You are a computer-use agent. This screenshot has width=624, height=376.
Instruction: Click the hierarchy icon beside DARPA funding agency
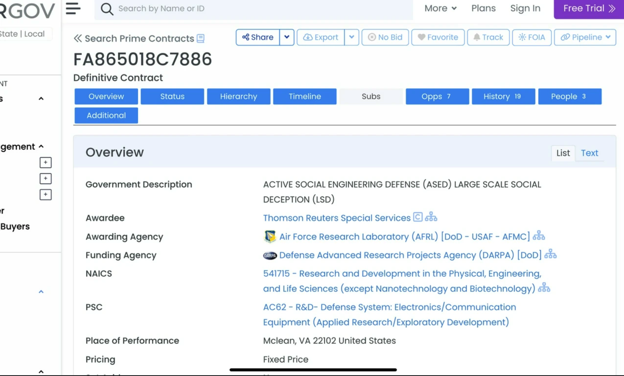coord(550,254)
